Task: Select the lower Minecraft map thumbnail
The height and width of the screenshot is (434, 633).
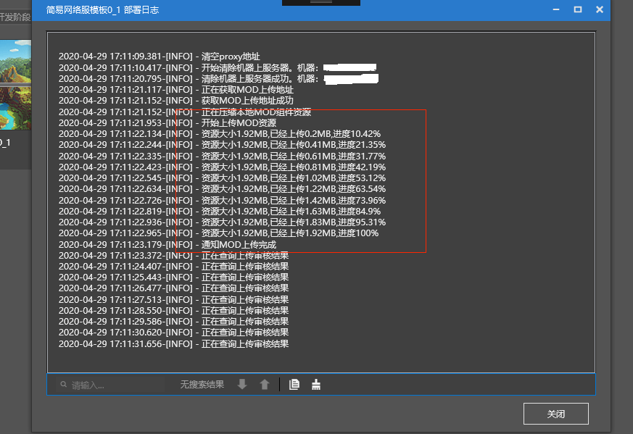Action: coord(15,108)
